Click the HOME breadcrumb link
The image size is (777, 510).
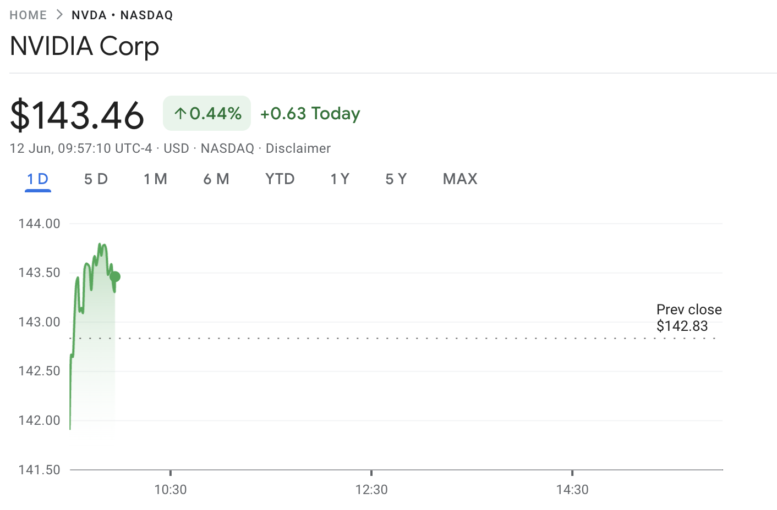click(28, 15)
